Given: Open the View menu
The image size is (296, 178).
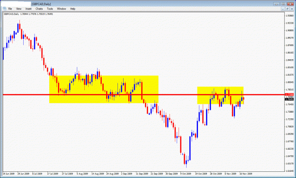Looking at the screenshot, I should (x=18, y=9).
